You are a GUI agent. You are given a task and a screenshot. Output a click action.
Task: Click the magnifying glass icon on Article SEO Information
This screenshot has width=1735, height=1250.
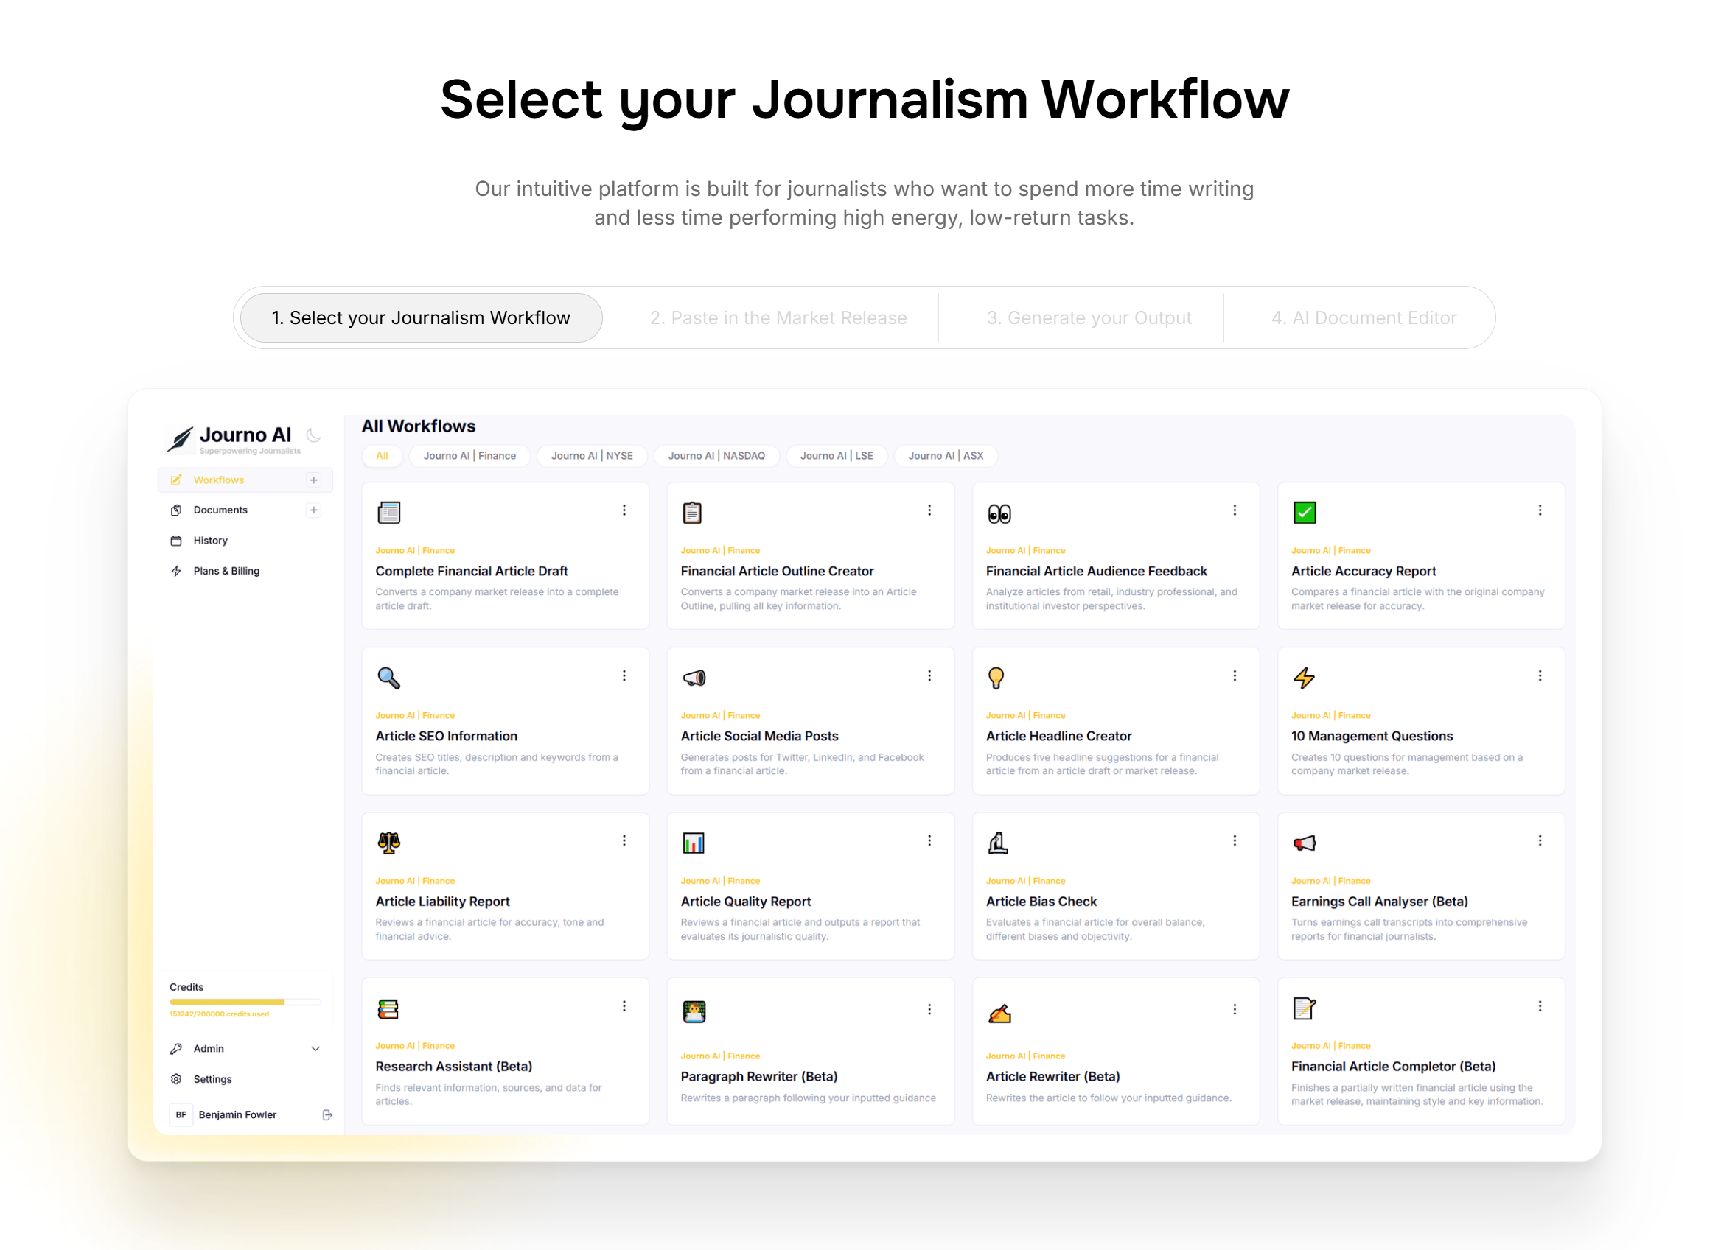click(x=388, y=678)
